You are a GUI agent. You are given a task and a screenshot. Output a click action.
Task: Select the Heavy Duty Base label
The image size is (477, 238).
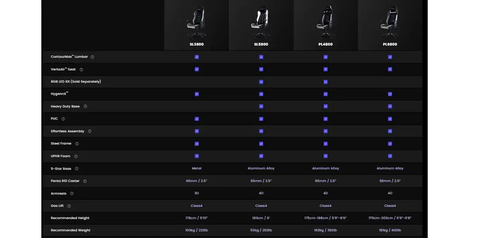tap(65, 106)
